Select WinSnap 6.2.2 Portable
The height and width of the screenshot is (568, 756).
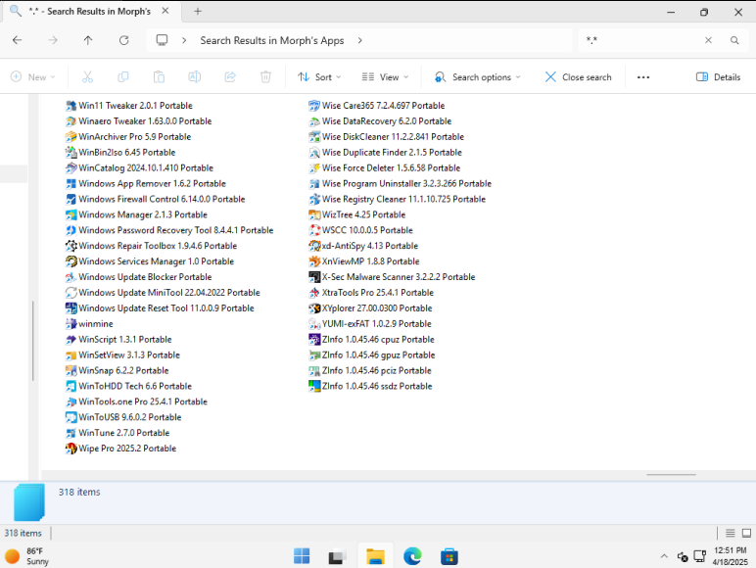(118, 371)
